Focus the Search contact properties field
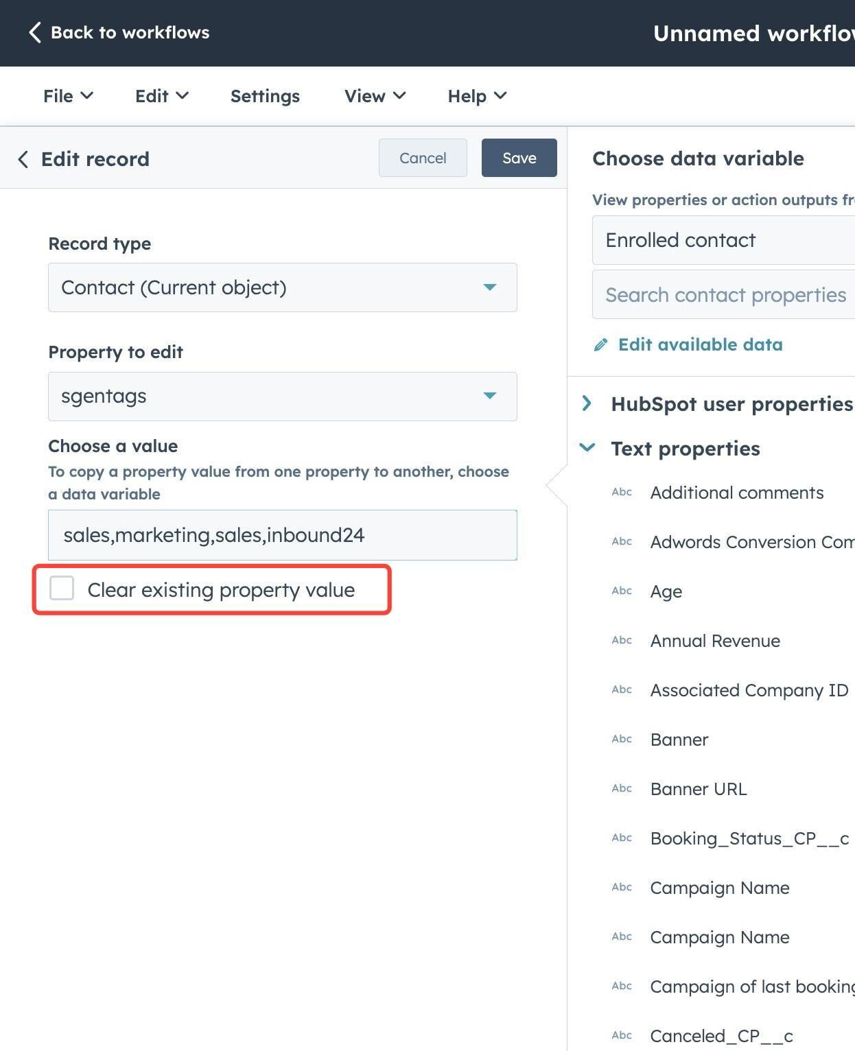855x1051 pixels. coord(724,295)
